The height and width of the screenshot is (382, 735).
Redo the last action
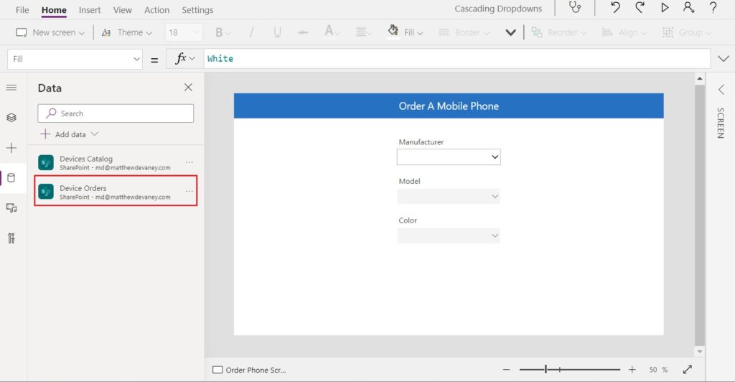point(640,7)
